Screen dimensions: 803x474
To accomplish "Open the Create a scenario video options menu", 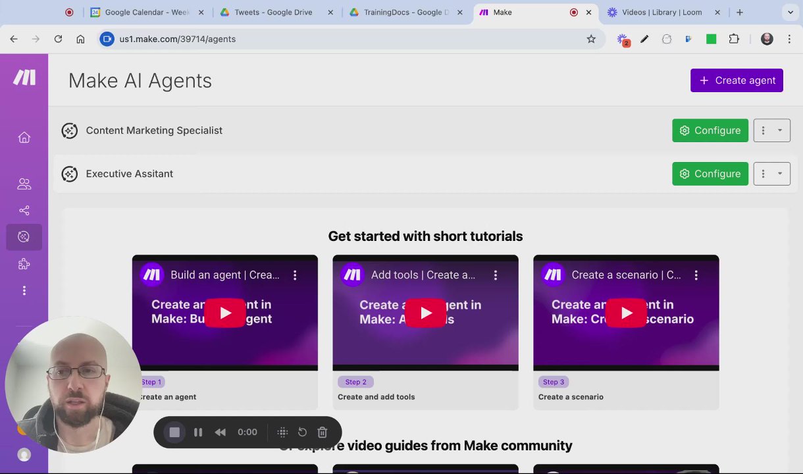I will point(696,275).
